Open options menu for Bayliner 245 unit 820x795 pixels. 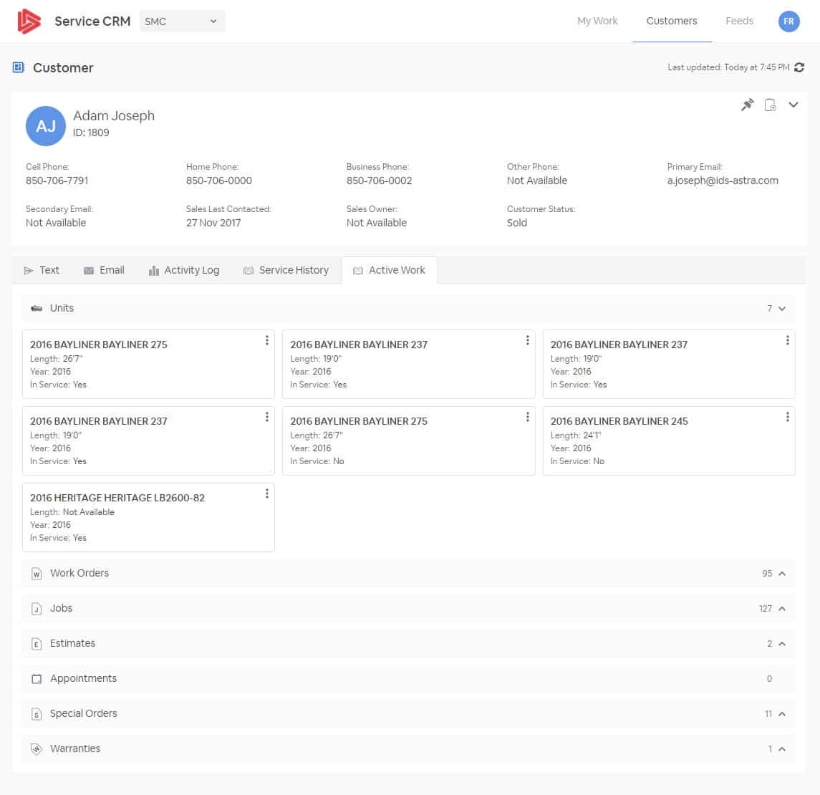(x=787, y=417)
